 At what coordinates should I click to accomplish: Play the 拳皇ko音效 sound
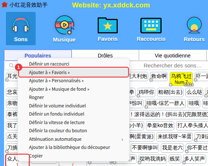tap(160, 125)
